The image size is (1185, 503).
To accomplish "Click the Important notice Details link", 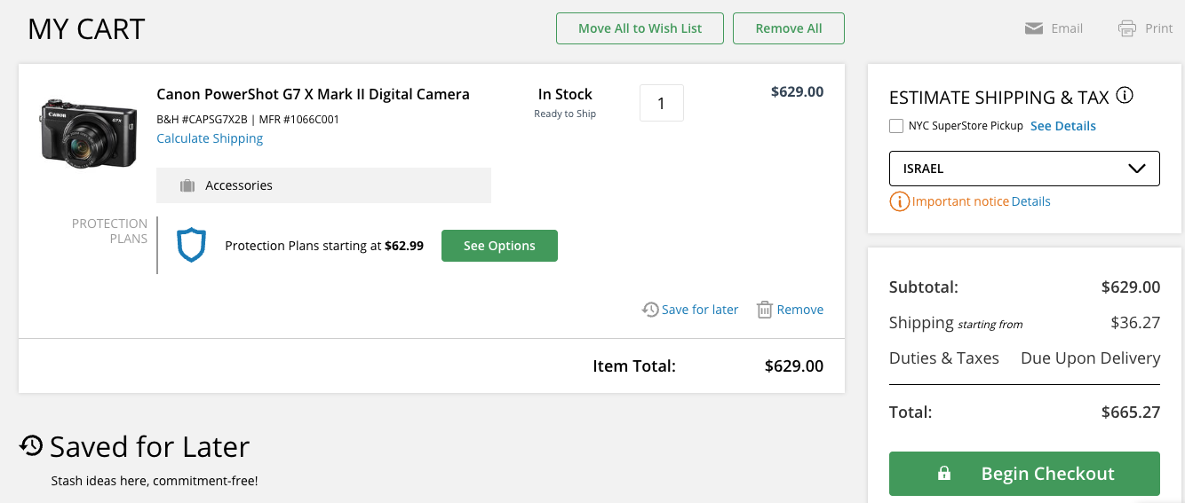I will point(1030,201).
